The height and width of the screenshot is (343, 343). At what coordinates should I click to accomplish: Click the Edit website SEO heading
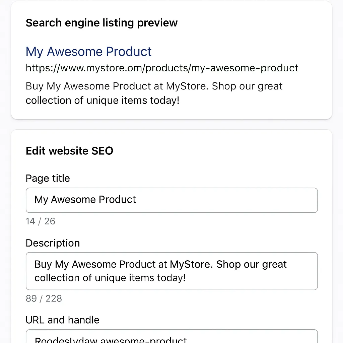69,151
